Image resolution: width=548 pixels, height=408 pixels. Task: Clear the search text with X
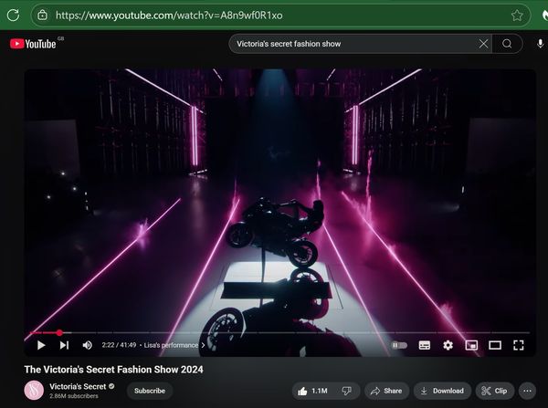click(x=484, y=44)
